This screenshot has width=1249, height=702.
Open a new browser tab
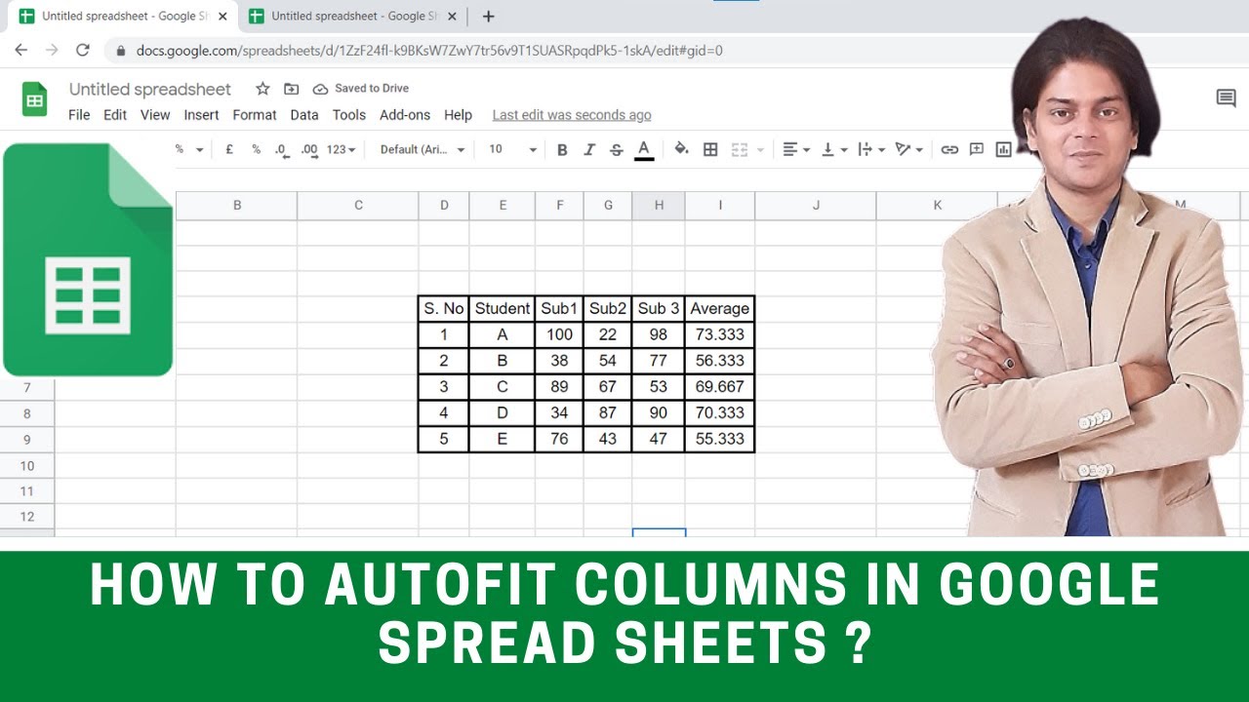(488, 16)
